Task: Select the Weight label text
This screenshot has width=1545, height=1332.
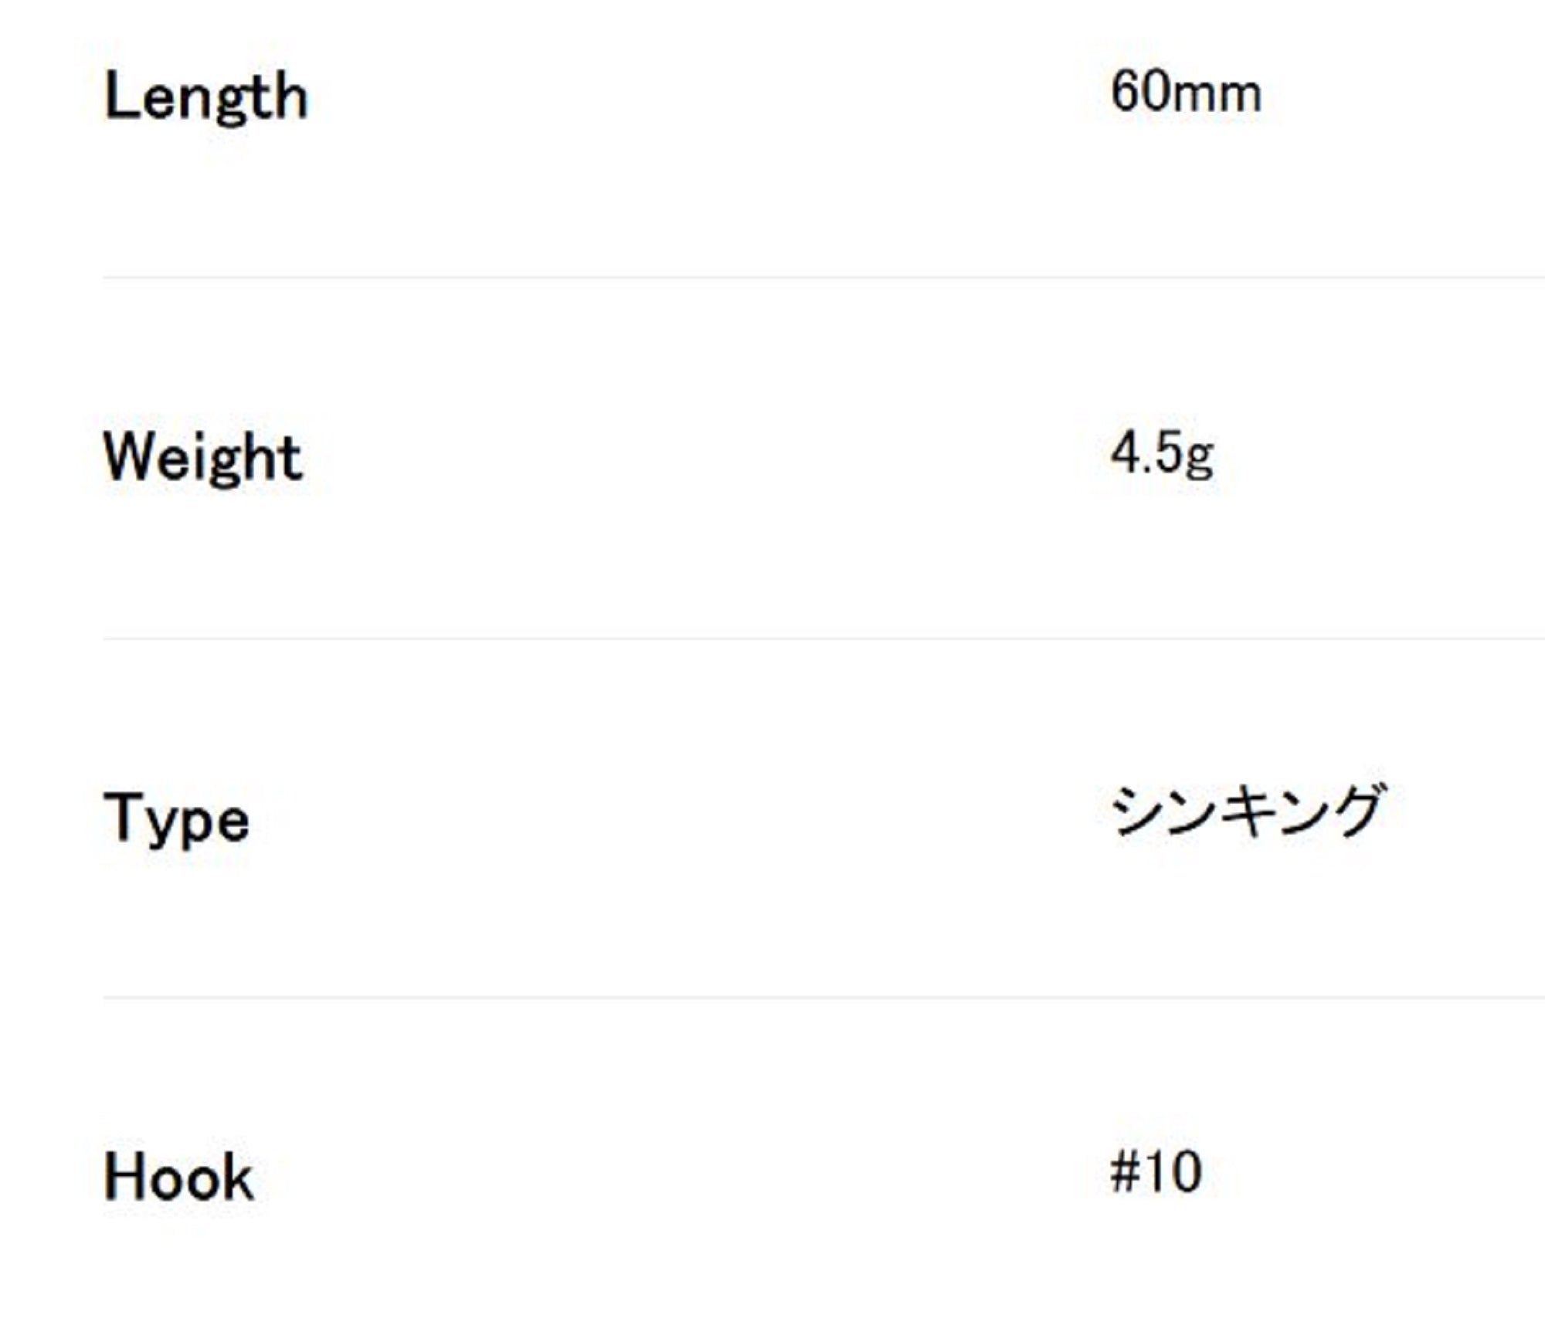Action: tap(202, 458)
